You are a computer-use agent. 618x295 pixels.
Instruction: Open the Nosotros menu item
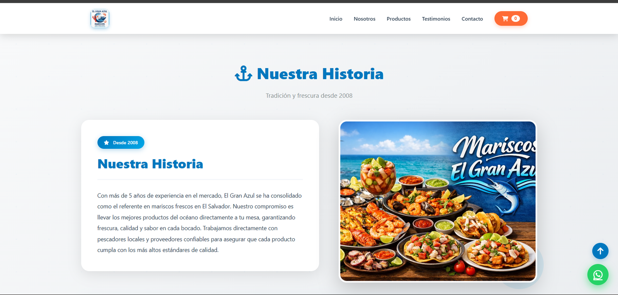click(365, 19)
